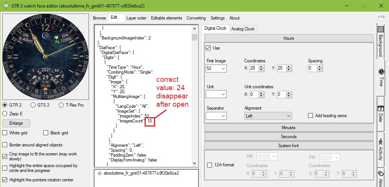This screenshot has height=187, width=389.
Task: Click the "BackgroundImageIndex": 2 line
Action: [x=125, y=38]
